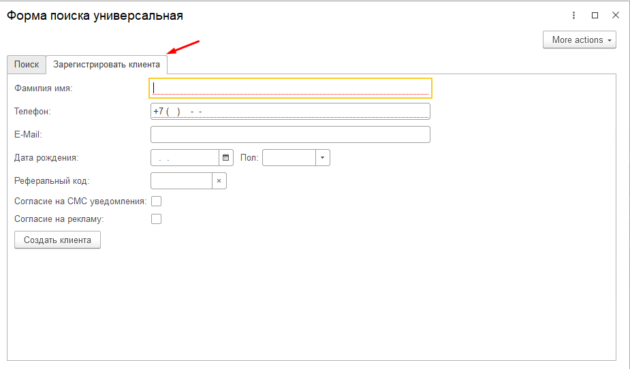630x369 pixels.
Task: Click inside the Пол selection box
Action: click(289, 158)
